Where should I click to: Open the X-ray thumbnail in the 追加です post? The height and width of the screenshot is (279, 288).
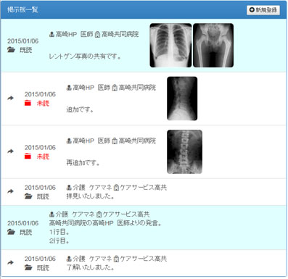[x=182, y=99]
